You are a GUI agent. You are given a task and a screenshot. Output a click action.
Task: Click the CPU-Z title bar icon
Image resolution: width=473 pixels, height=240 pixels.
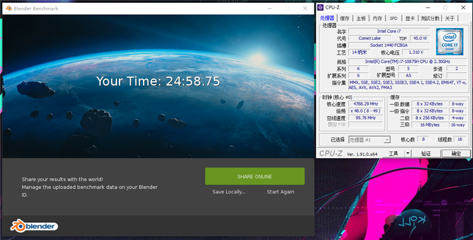click(x=320, y=7)
